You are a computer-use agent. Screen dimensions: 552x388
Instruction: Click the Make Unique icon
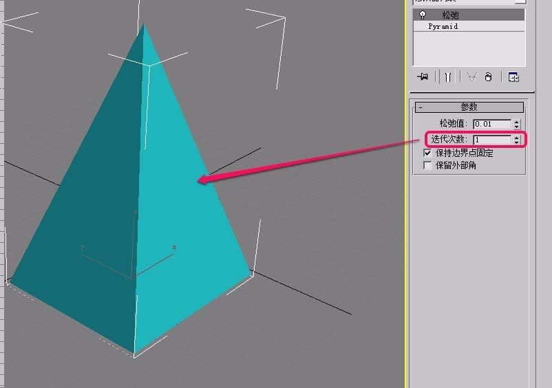pyautogui.click(x=471, y=76)
